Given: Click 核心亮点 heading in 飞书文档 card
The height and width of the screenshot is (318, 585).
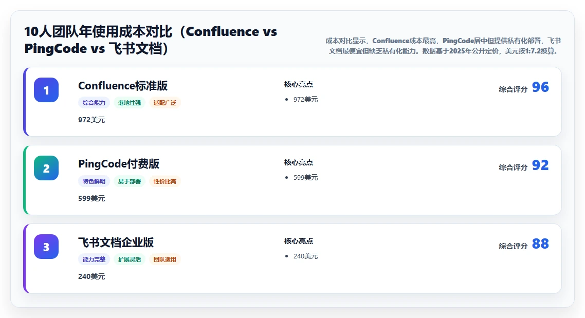Looking at the screenshot, I should [x=299, y=241].
